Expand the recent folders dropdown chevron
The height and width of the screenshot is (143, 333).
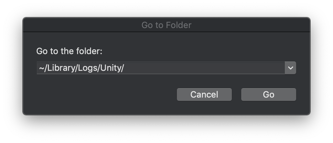pyautogui.click(x=290, y=68)
